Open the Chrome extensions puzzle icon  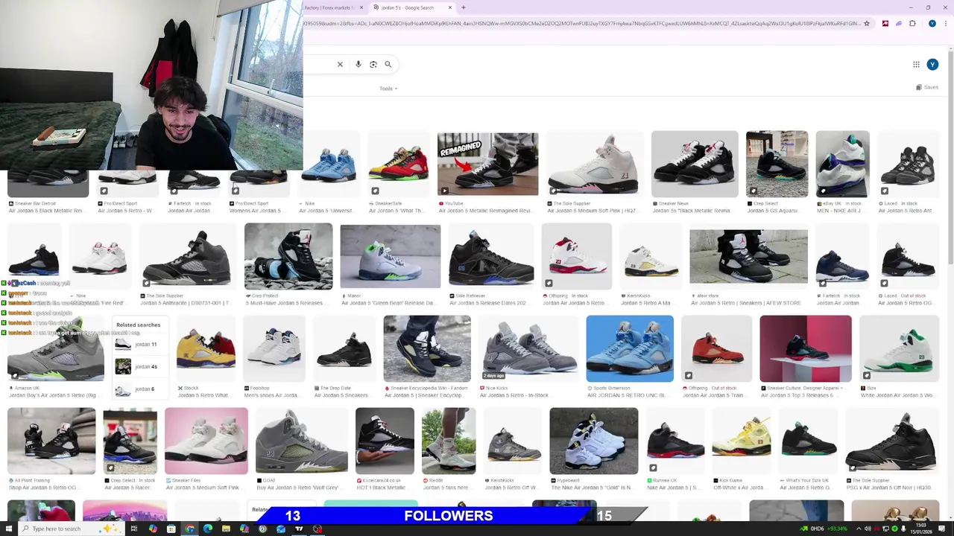tap(912, 24)
